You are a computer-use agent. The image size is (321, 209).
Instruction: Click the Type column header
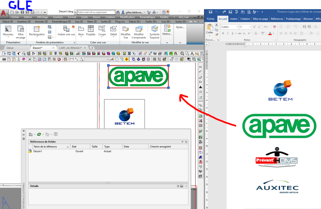tap(112, 147)
